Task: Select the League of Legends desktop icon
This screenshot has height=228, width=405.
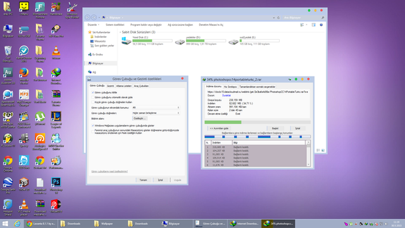Action: (x=56, y=120)
